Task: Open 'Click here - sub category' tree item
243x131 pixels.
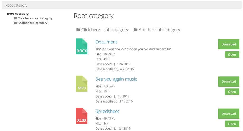Action: (35, 18)
